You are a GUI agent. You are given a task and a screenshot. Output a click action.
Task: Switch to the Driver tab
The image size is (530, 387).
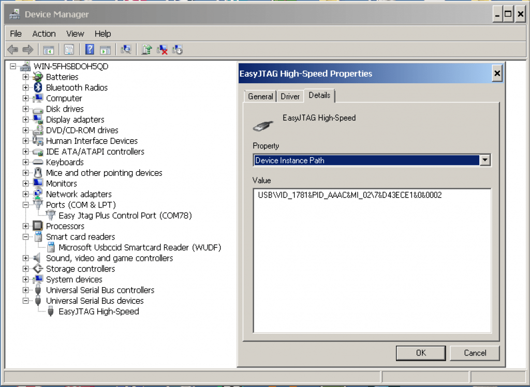coord(290,96)
